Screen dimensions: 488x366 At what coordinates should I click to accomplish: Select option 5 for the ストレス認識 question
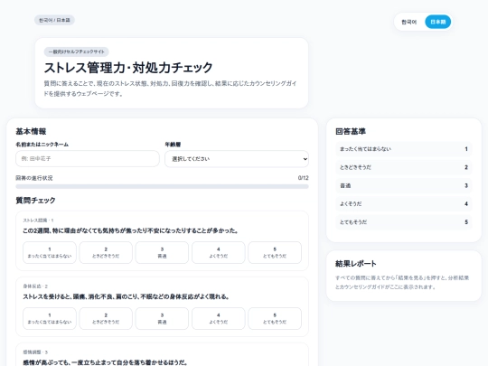coord(275,252)
